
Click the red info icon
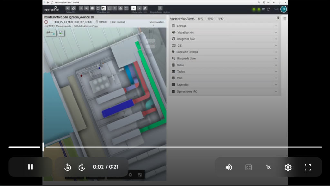[46, 22]
